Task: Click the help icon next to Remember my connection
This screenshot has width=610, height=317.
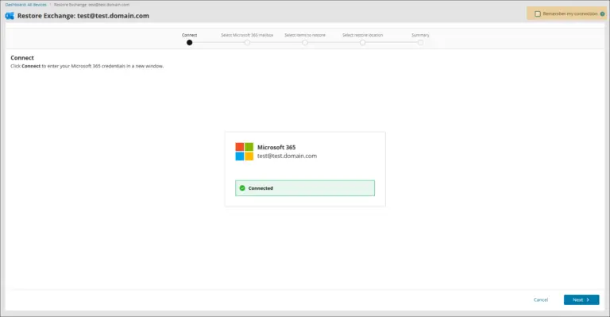Action: (x=602, y=14)
